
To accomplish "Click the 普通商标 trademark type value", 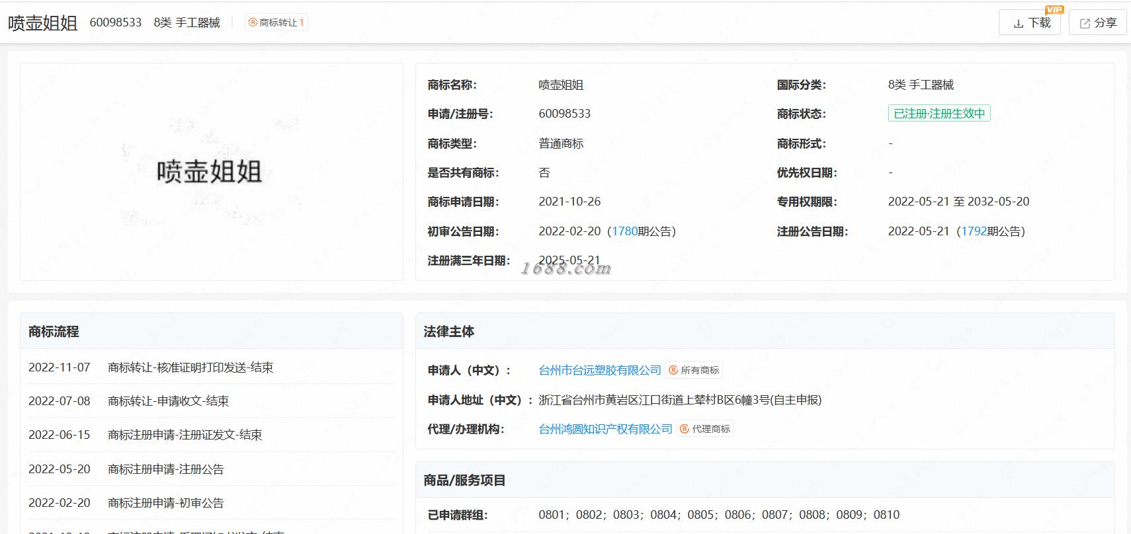I will [x=561, y=143].
